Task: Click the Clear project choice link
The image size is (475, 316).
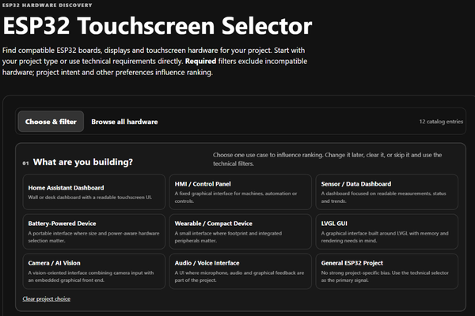Action: click(47, 299)
